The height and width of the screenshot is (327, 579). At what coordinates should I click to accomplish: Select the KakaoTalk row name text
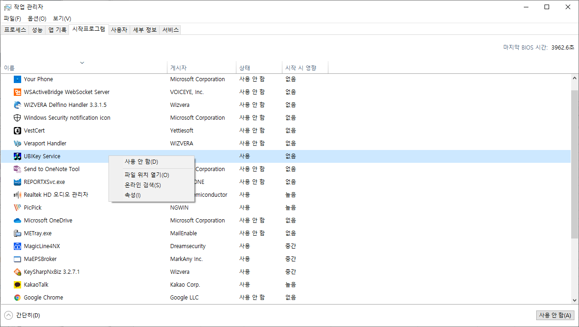[36, 285]
